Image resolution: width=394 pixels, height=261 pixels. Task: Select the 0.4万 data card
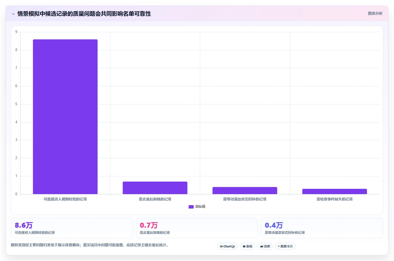tap(322, 228)
